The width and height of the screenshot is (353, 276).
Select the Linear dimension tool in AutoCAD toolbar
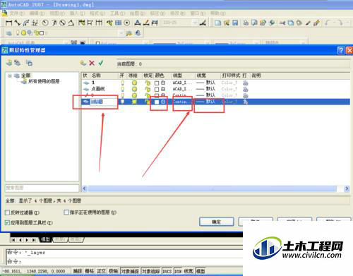click(x=8, y=23)
